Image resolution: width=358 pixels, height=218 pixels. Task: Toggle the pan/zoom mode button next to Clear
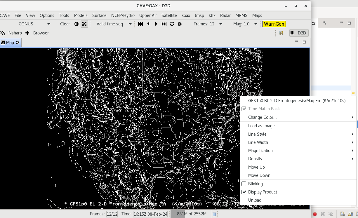pos(84,24)
